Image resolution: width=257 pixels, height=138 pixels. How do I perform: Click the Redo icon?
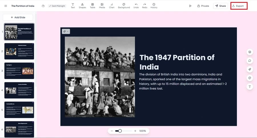144,6
